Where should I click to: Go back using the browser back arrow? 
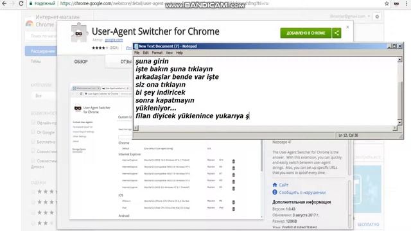click(x=4, y=3)
